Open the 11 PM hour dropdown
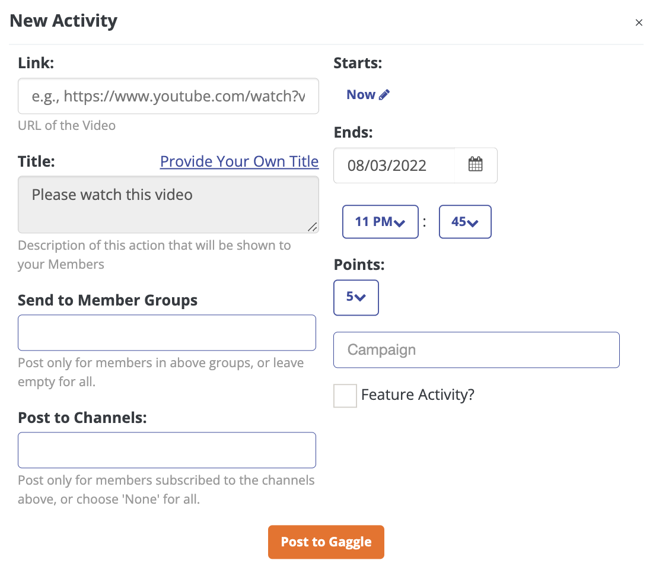 point(380,222)
